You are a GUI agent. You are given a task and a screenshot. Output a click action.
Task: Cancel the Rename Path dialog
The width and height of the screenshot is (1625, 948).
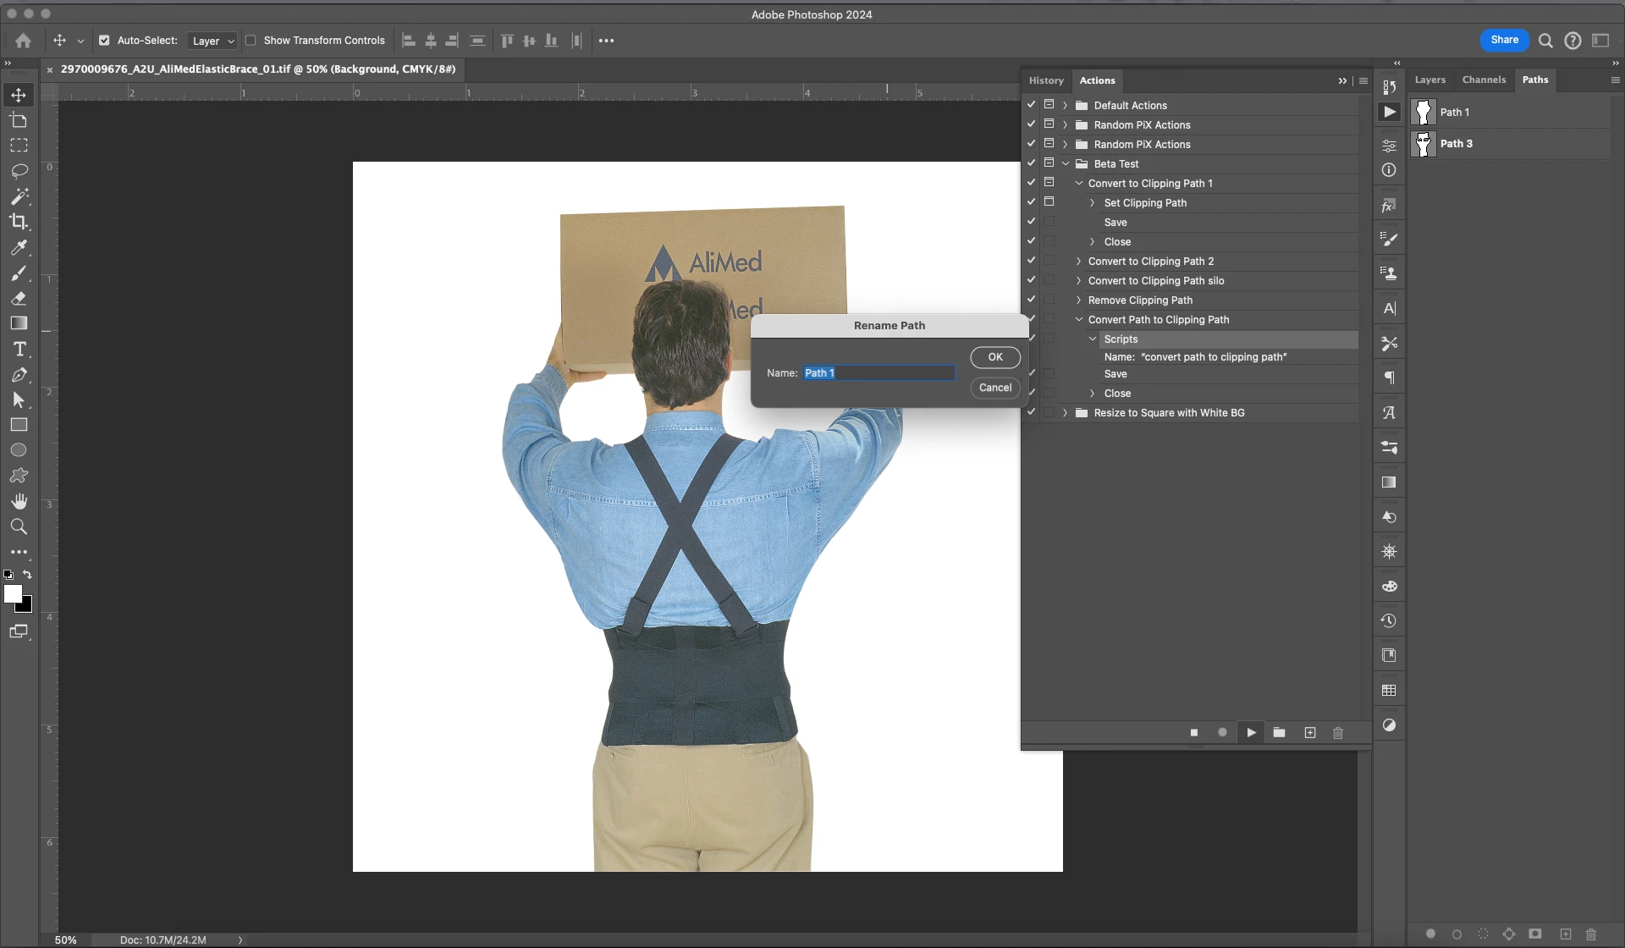click(x=994, y=388)
